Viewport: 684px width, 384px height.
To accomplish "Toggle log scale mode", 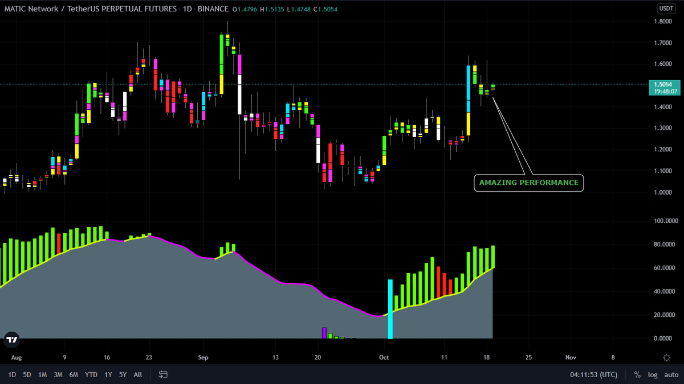I will (653, 375).
